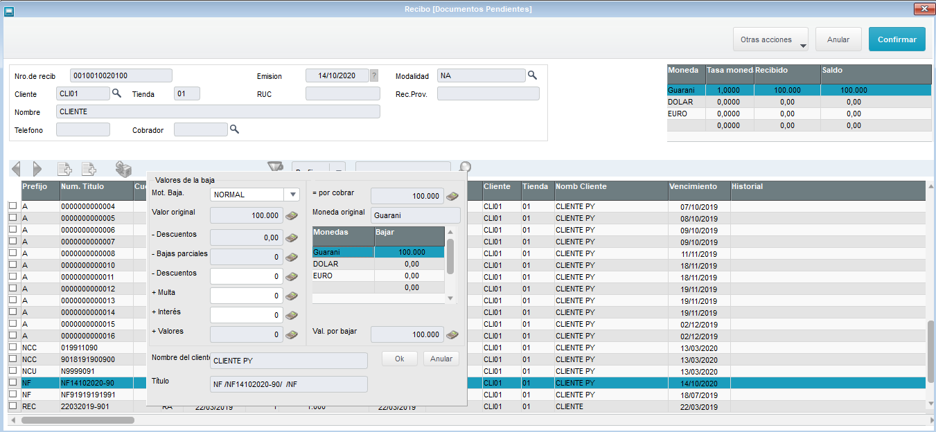Select DOLAR row in dialog Monedas list
This screenshot has height=432, width=936.
click(x=378, y=264)
